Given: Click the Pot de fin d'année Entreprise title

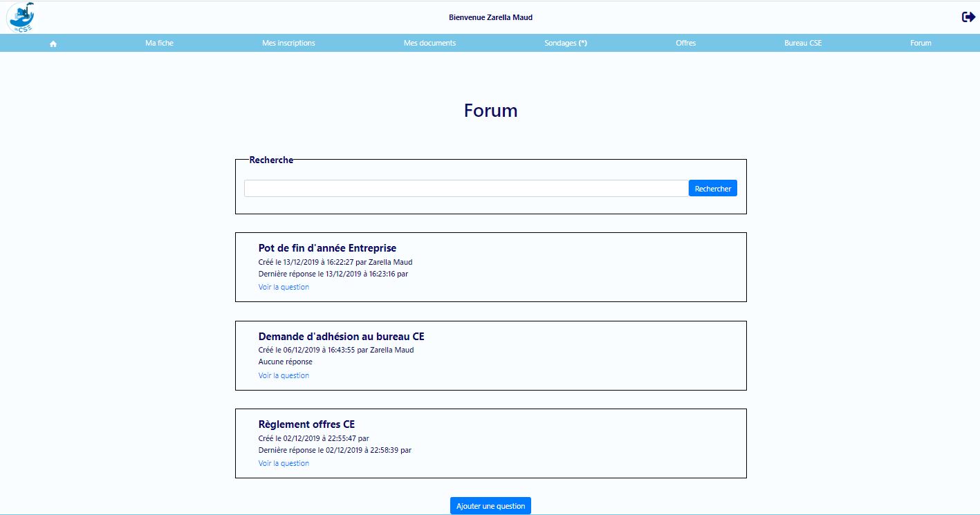Looking at the screenshot, I should (x=327, y=248).
